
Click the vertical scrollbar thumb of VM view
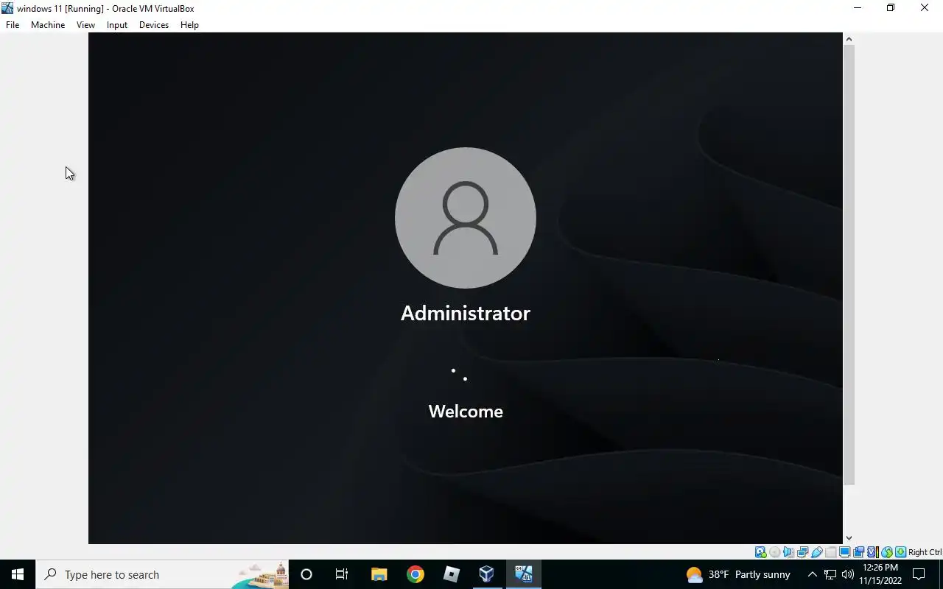[x=849, y=264]
